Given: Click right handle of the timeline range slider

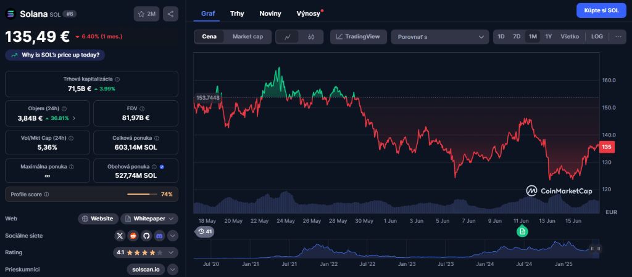Looking at the screenshot, I should tap(599, 249).
